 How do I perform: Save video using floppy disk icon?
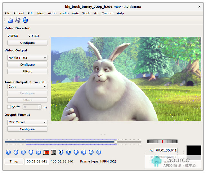point(18,20)
